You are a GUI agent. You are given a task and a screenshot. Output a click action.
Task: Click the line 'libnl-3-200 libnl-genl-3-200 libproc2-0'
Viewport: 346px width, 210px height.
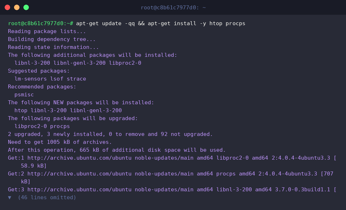tap(78, 63)
